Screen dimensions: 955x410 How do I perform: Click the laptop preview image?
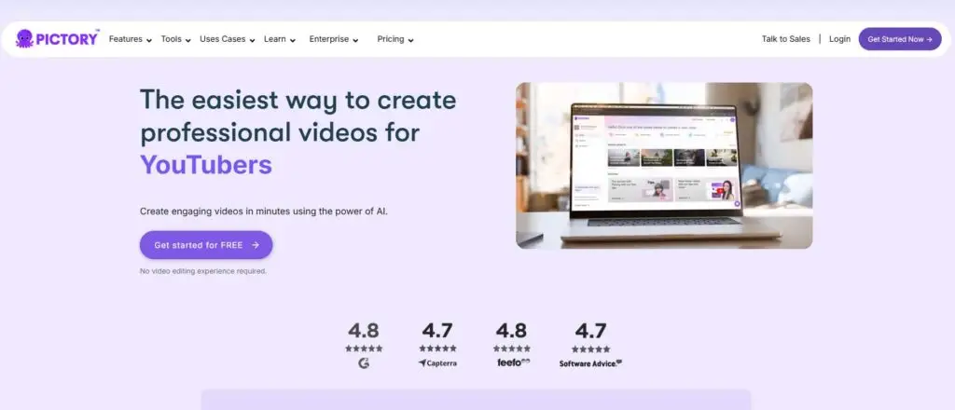point(663,165)
